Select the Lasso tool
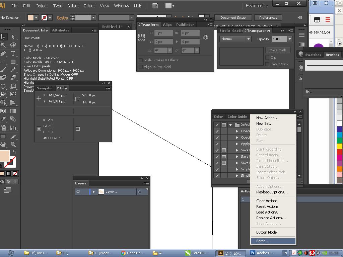This screenshot has width=343, height=257. (13, 45)
